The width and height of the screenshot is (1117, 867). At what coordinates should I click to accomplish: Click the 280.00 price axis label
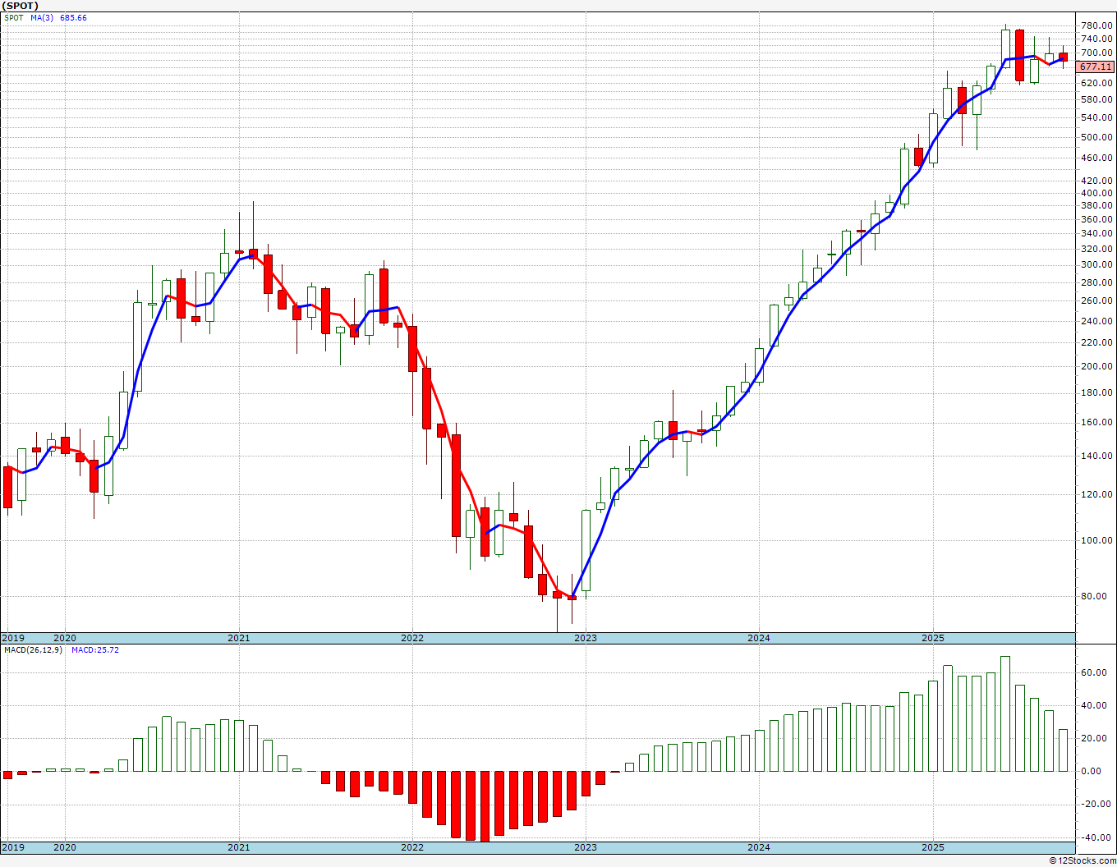[x=1096, y=282]
